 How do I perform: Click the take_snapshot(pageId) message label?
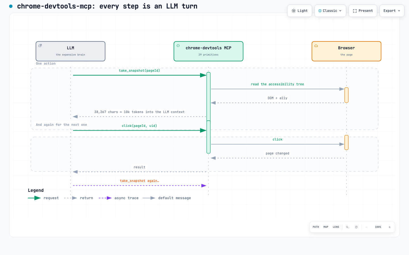coord(139,71)
